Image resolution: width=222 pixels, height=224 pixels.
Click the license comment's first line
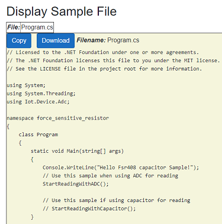pos(102,52)
